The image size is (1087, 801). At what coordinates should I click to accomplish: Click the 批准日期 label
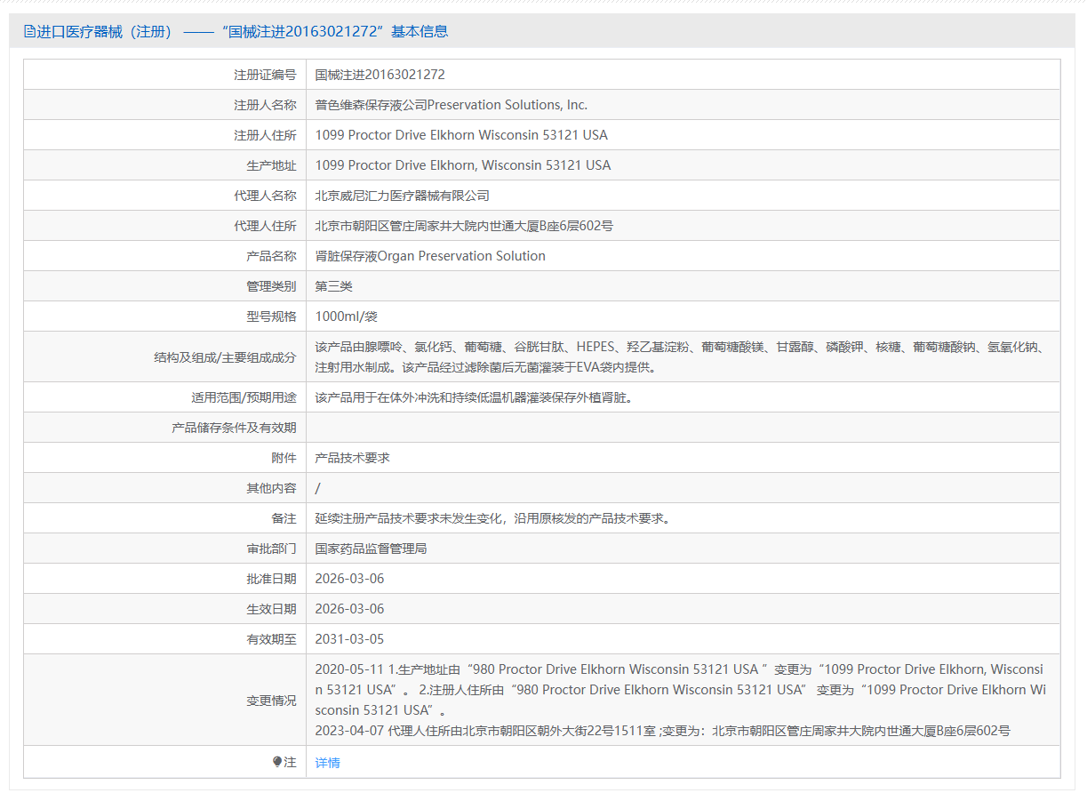271,579
